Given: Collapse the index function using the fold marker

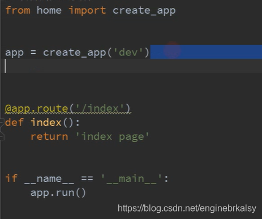Looking at the screenshot, I should [2, 122].
